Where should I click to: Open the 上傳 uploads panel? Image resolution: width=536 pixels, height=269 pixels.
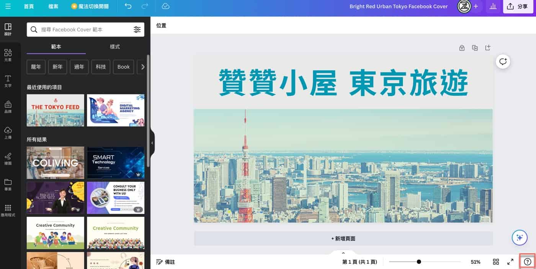tap(8, 133)
